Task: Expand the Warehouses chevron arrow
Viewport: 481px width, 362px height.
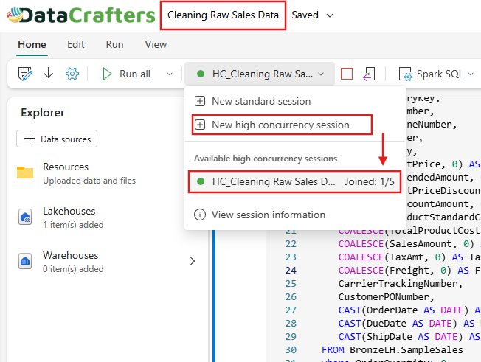Action: (193, 261)
